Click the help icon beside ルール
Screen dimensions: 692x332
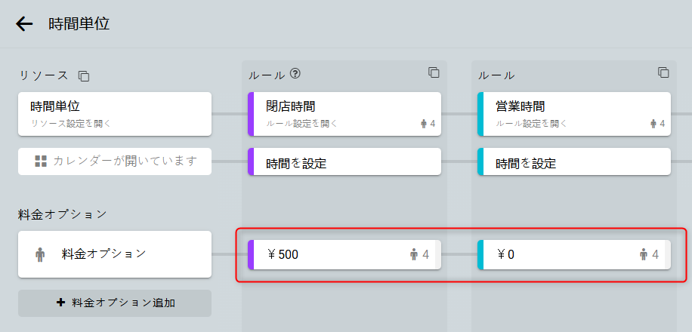coord(295,74)
